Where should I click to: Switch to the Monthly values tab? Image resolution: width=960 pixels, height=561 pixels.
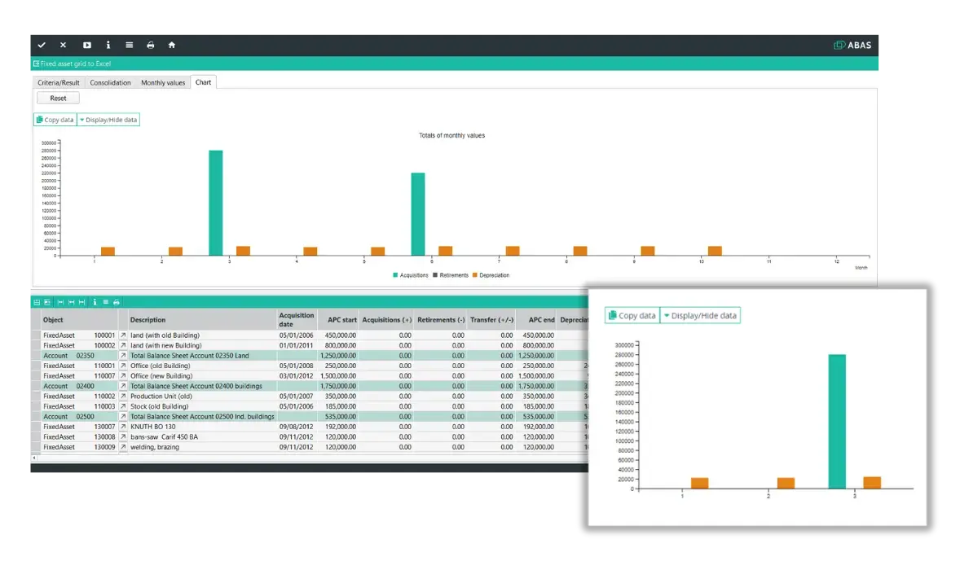tap(163, 82)
